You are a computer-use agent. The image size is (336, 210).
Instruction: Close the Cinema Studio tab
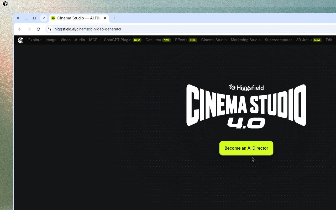click(x=105, y=18)
